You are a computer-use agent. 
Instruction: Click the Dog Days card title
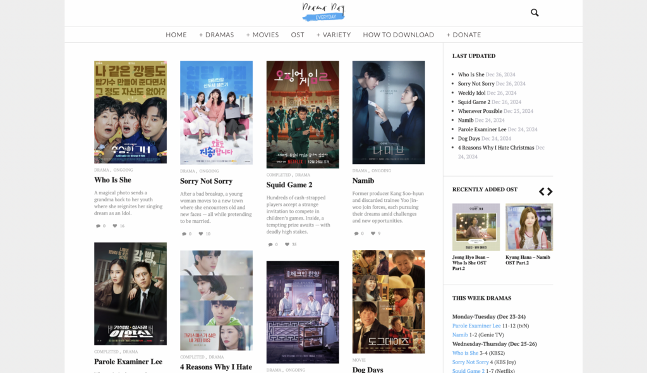[368, 369]
